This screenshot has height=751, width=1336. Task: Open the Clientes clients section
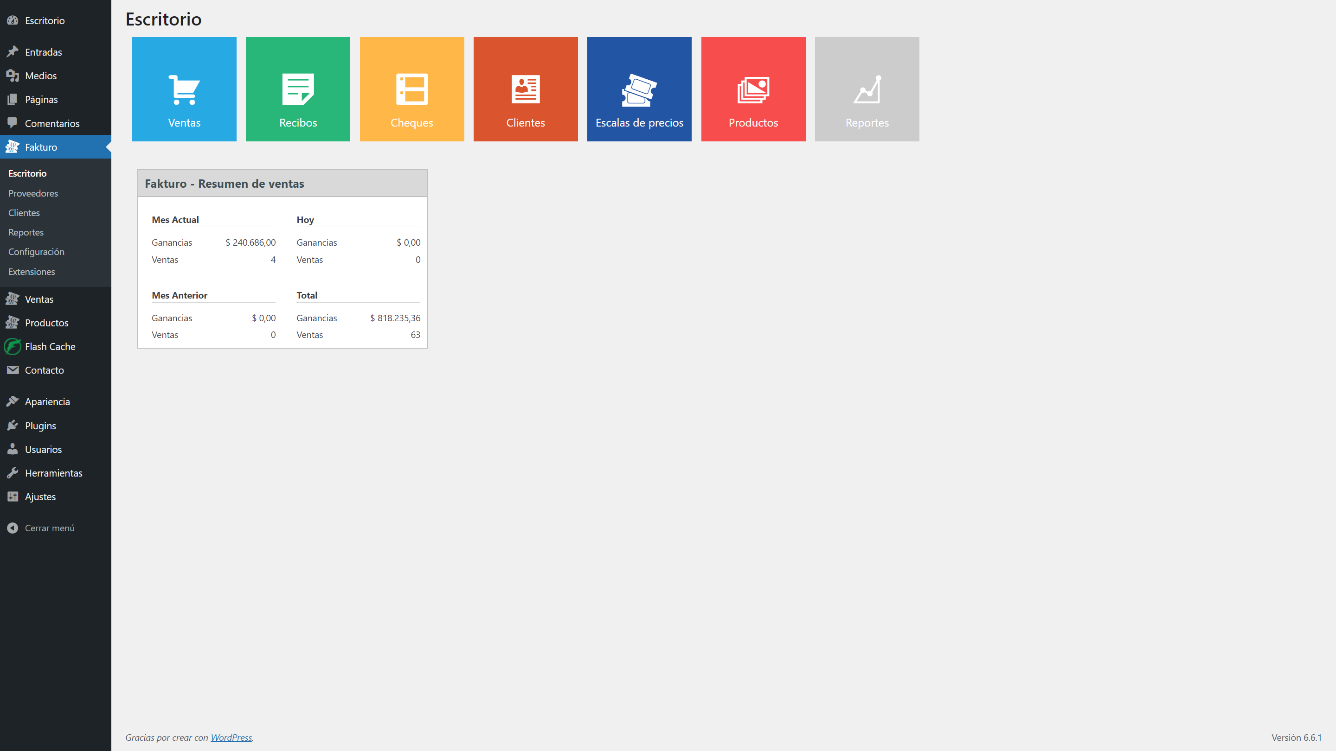(23, 212)
